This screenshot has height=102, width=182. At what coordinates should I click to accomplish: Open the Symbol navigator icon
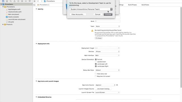click(x=7, y=1)
